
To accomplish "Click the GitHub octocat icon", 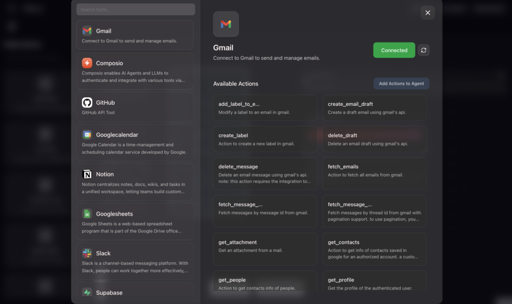I will click(87, 102).
